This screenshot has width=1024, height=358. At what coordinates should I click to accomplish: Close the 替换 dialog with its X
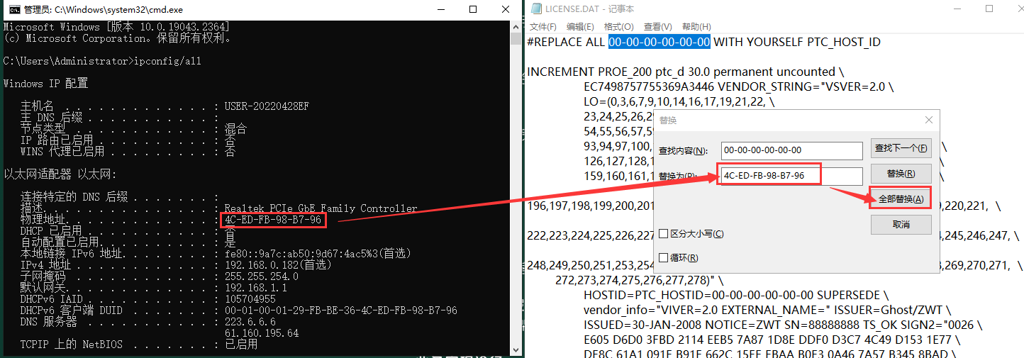pyautogui.click(x=928, y=120)
